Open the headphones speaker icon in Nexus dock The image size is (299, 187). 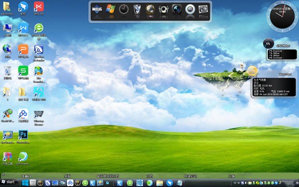click(163, 9)
